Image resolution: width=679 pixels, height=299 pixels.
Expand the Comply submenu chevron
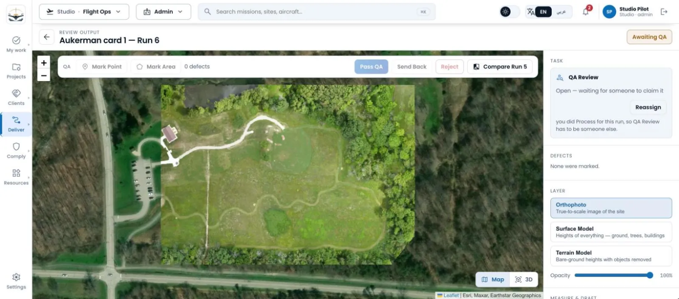pos(29,151)
